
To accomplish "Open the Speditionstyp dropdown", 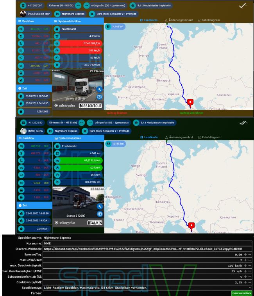I will pos(147,288).
